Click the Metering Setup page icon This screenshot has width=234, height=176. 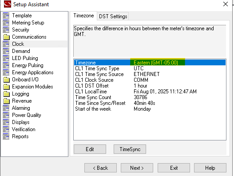[x=6, y=23]
